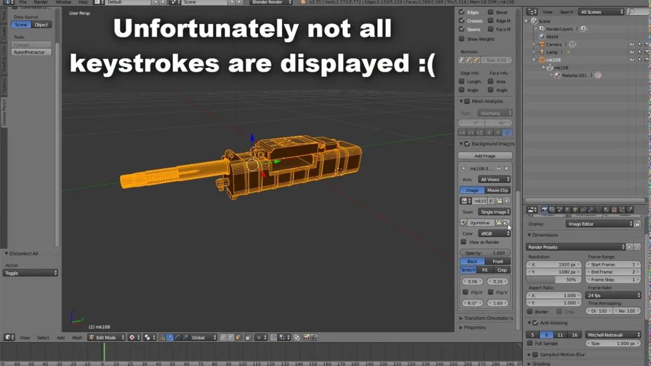This screenshot has width=651, height=366.
Task: Unlink the mk10 image datablock
Action: [506, 201]
